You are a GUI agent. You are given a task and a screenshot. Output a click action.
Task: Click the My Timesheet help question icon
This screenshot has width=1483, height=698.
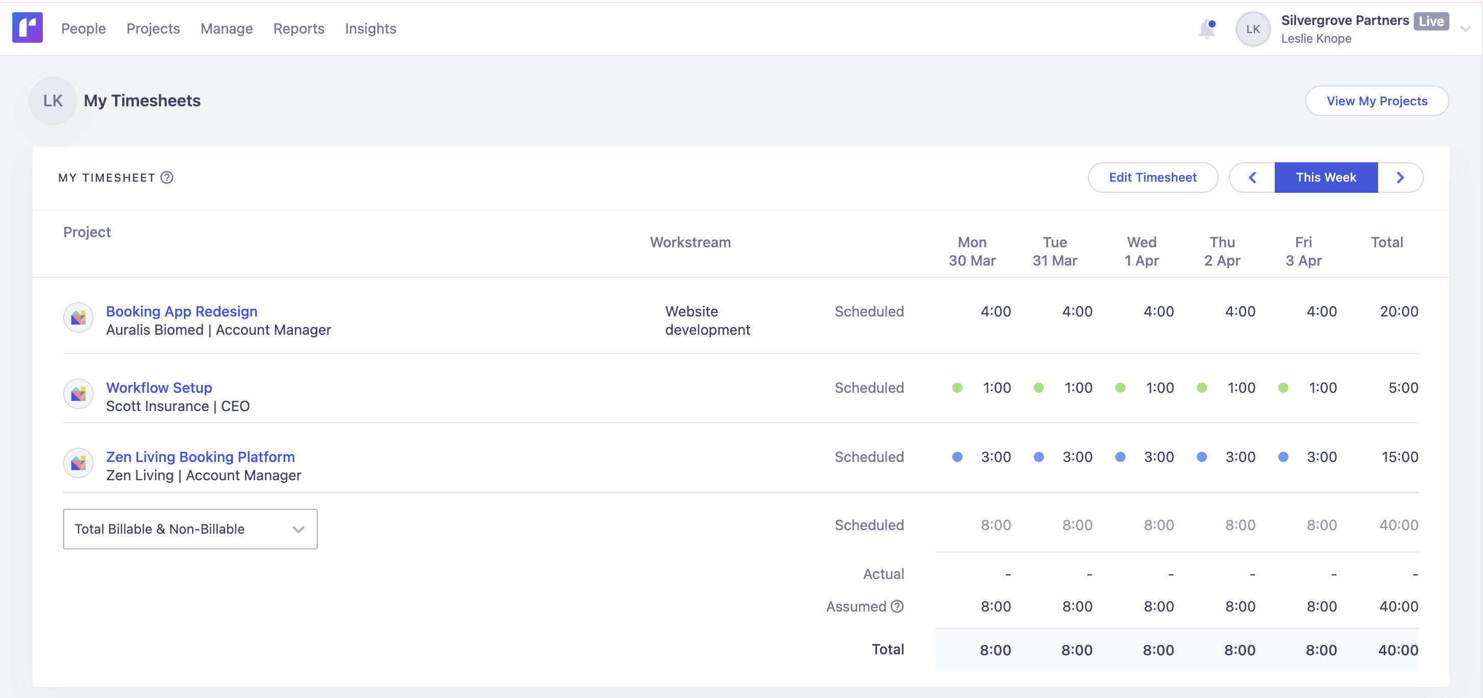[167, 178]
